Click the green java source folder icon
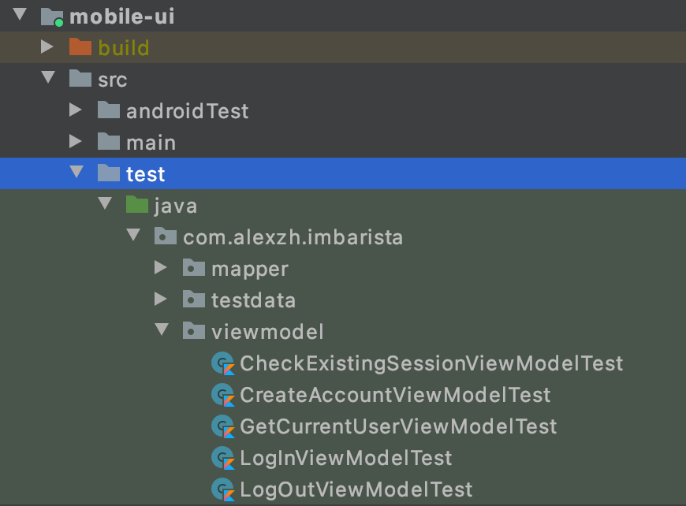This screenshot has width=686, height=506. click(137, 206)
